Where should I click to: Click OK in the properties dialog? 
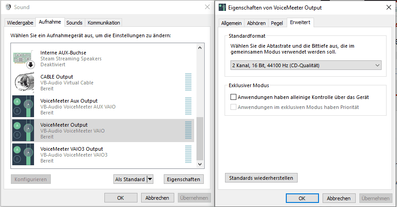pyautogui.click(x=302, y=198)
